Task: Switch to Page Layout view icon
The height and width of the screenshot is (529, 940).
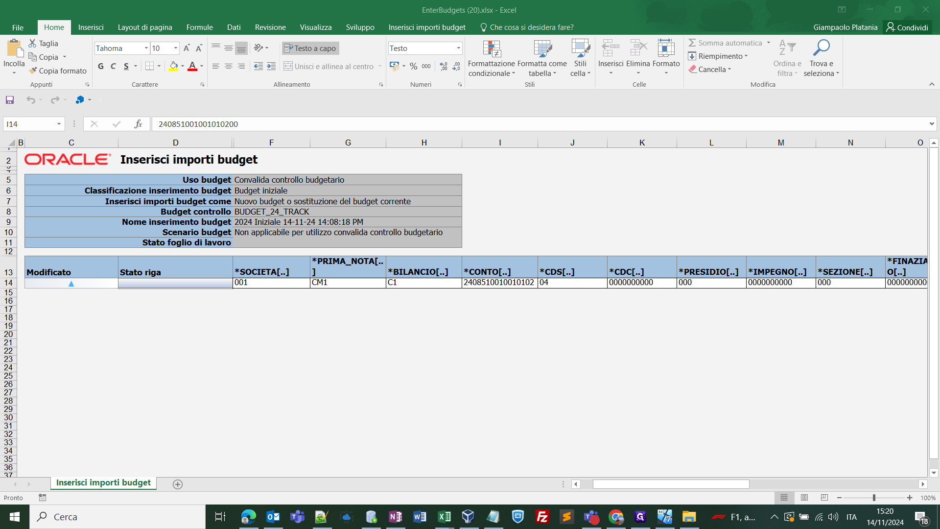Action: pos(804,498)
